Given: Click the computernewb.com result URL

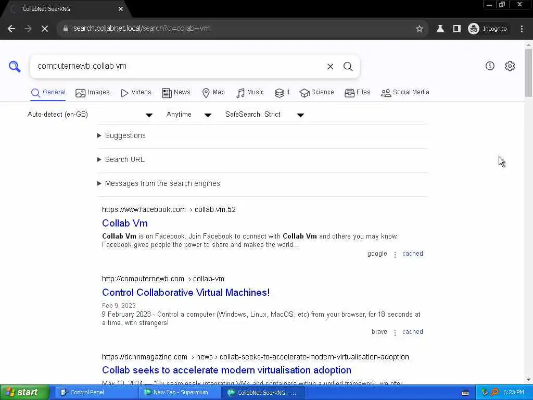Looking at the screenshot, I should (163, 279).
